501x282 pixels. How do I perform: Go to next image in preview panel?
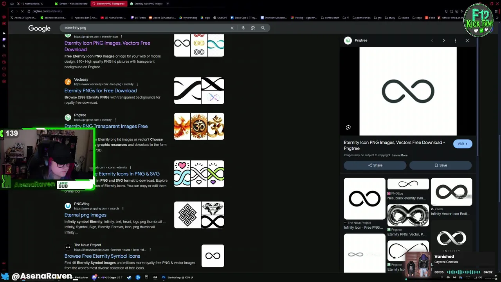pyautogui.click(x=444, y=40)
